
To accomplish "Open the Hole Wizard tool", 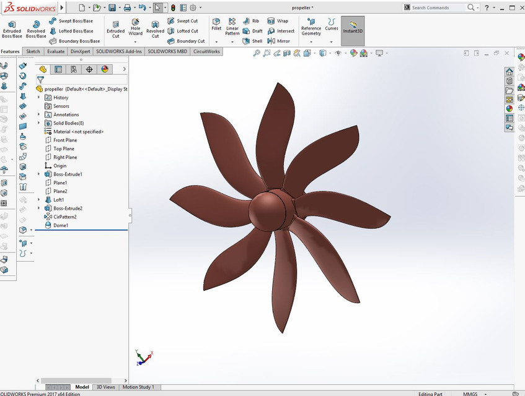I will click(x=135, y=28).
